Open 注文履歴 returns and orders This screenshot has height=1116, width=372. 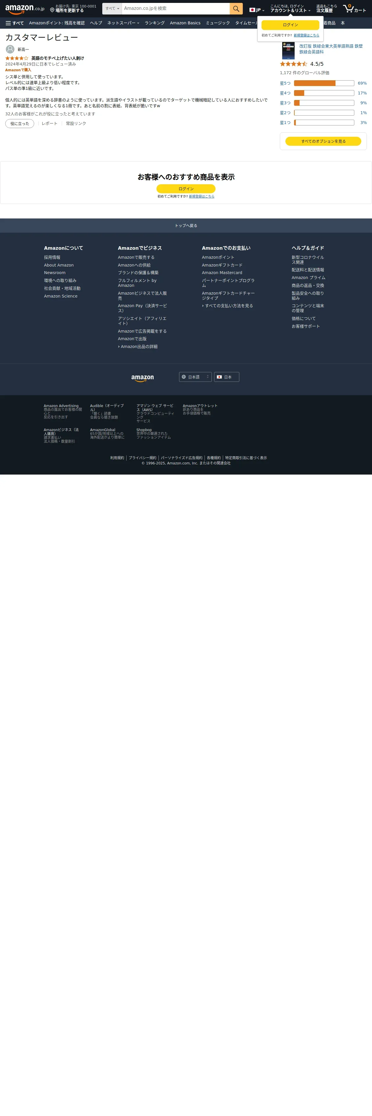click(327, 9)
